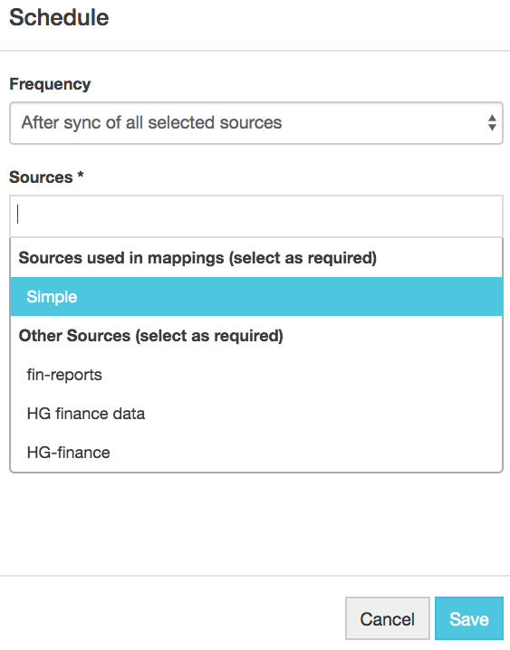This screenshot has width=510, height=650.
Task: Click the Sources used in mappings header
Action: click(x=197, y=258)
